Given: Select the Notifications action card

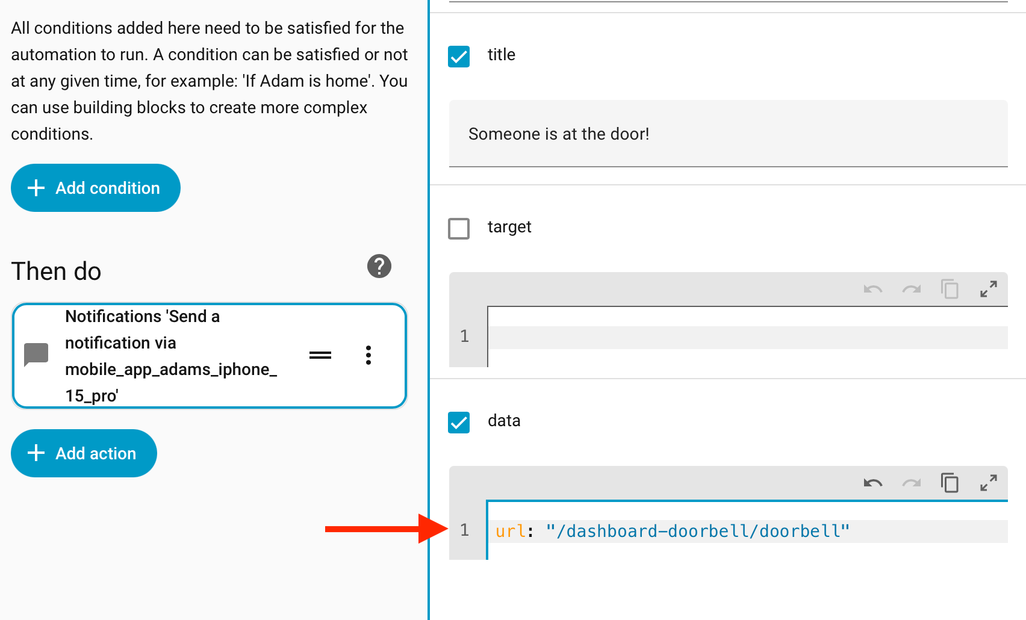Looking at the screenshot, I should click(x=175, y=355).
